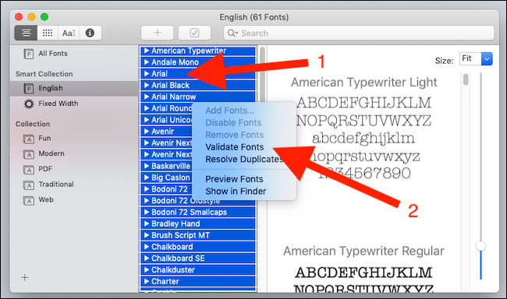This screenshot has height=299, width=507.
Task: Select the custom text preview icon (AaI)
Action: click(x=69, y=33)
